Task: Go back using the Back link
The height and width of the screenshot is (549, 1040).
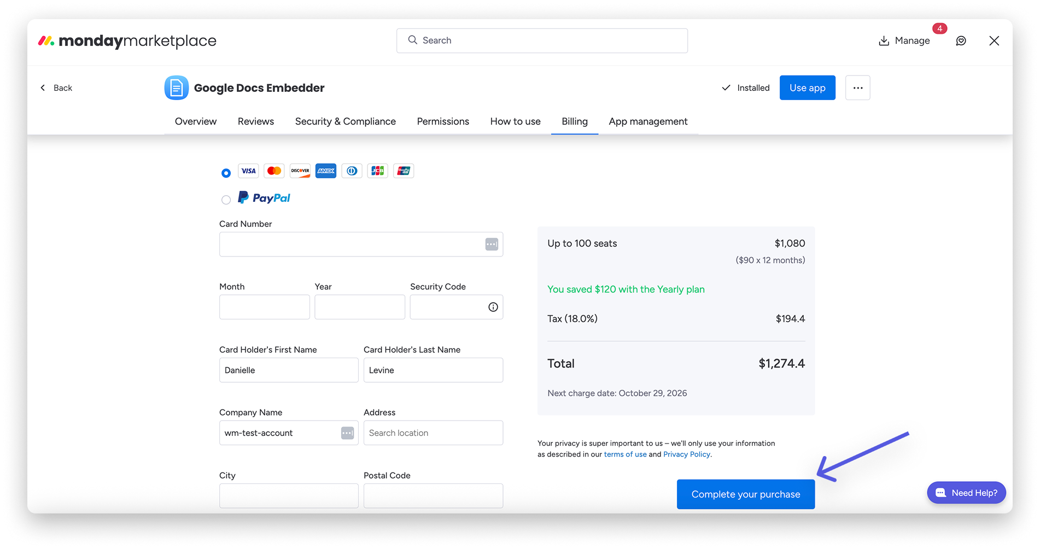Action: coord(56,87)
